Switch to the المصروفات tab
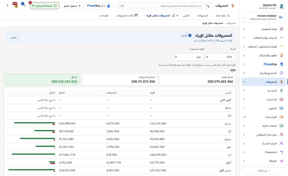Image resolution: width=288 pixels, height=176 pixels. (202, 16)
